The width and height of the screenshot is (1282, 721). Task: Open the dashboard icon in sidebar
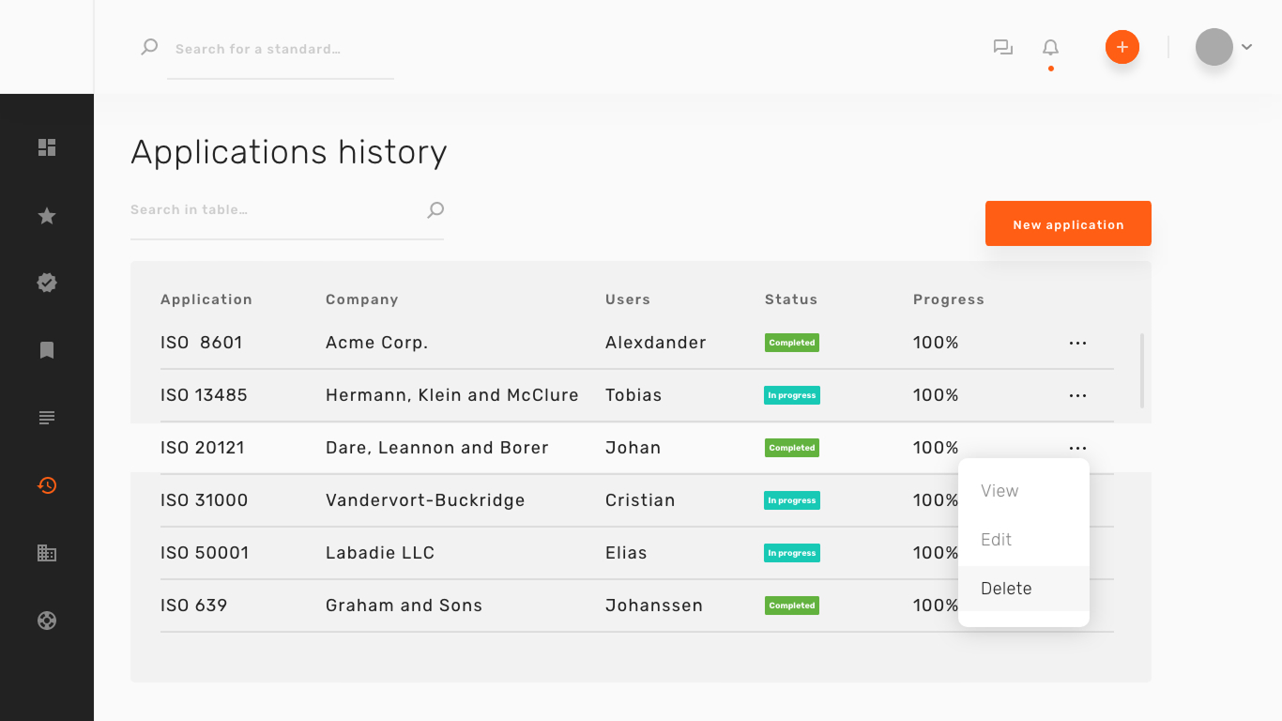click(x=47, y=147)
